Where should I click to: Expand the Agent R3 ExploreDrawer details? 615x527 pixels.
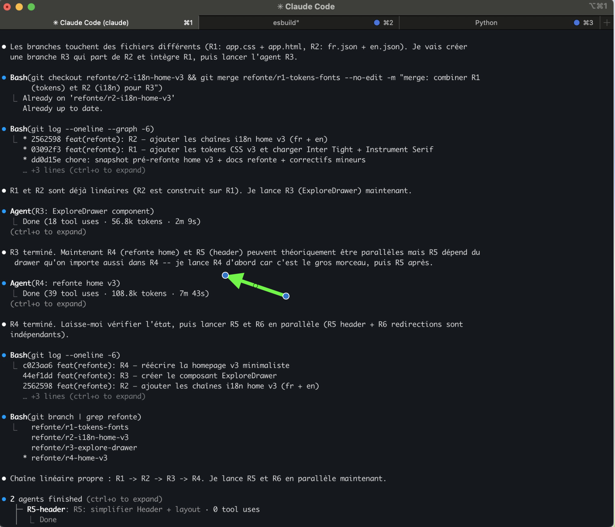(x=48, y=232)
